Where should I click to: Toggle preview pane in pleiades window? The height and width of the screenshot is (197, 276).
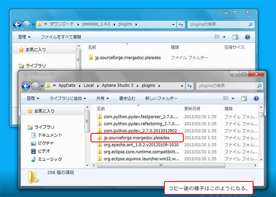(x=235, y=37)
